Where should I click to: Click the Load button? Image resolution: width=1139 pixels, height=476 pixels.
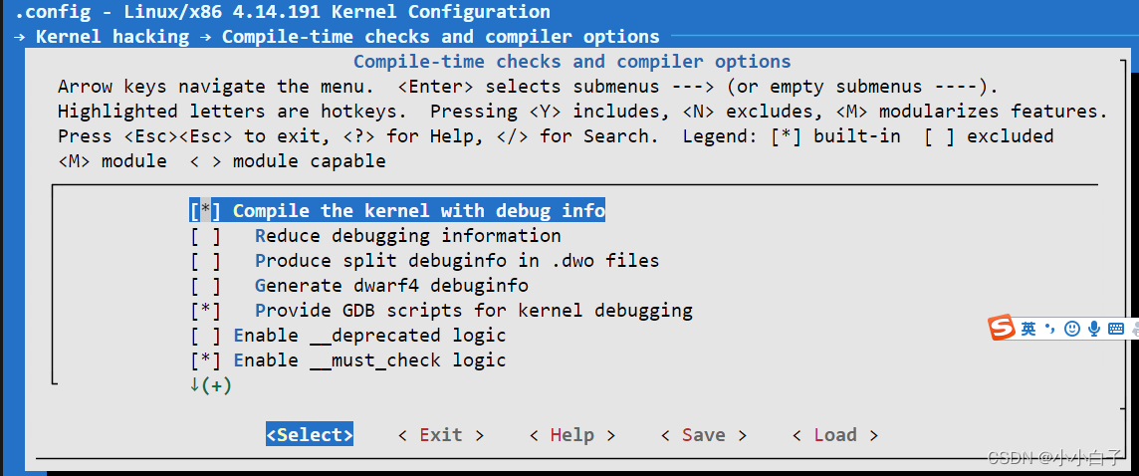pos(834,435)
